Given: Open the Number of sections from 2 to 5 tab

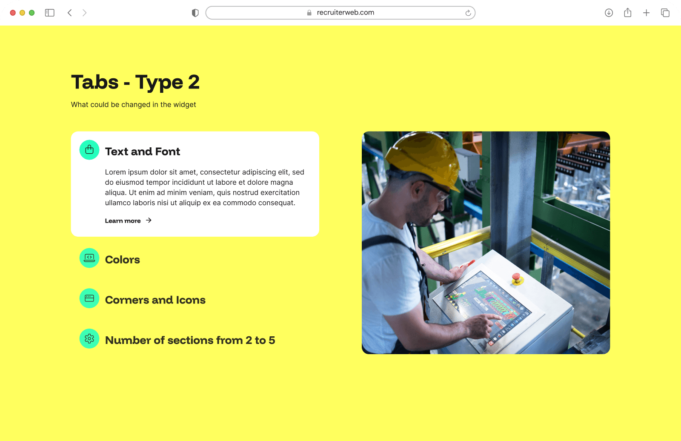Looking at the screenshot, I should click(x=190, y=341).
